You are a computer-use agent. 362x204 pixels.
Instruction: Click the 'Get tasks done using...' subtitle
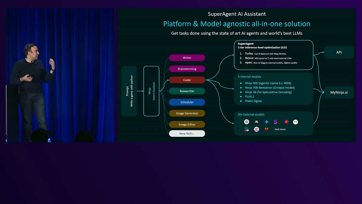237,33
